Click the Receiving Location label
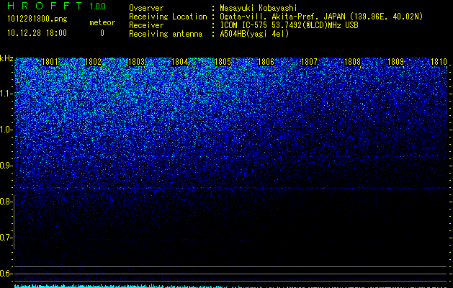 click(168, 17)
